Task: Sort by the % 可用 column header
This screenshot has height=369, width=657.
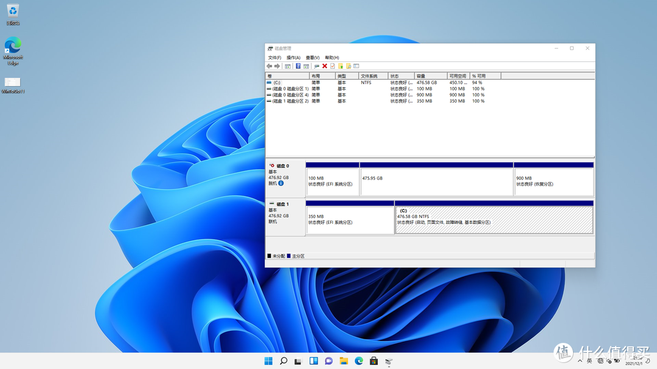Action: tap(485, 76)
